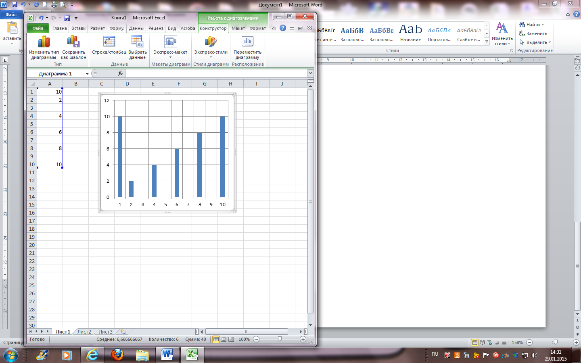The image size is (581, 363).
Task: Open the Word Файл tab
Action: pyautogui.click(x=11, y=15)
